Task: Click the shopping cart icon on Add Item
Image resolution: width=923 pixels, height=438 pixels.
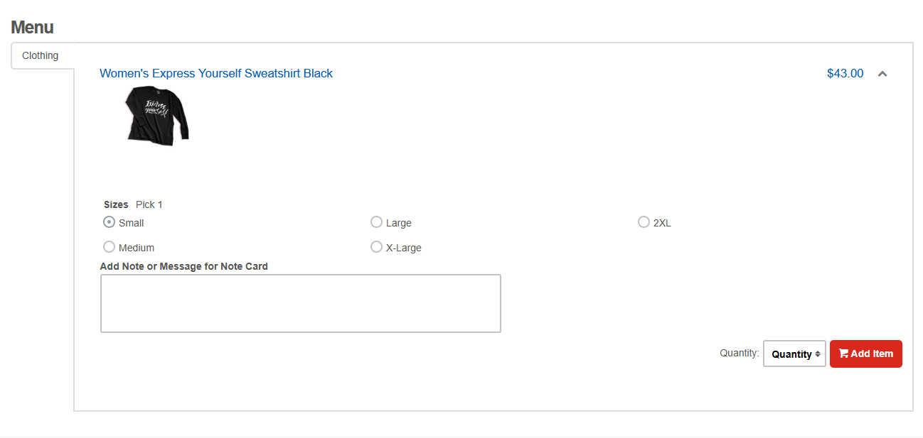Action: coord(843,353)
